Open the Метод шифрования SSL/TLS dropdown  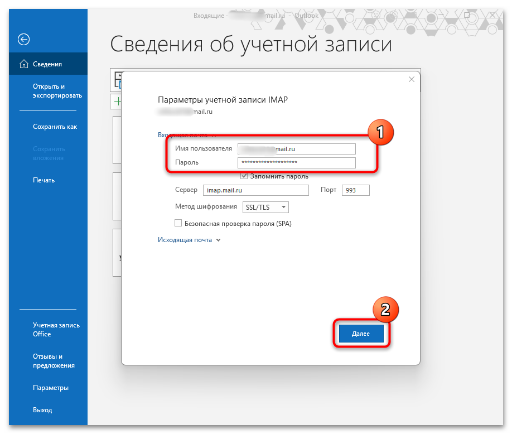tap(265, 208)
